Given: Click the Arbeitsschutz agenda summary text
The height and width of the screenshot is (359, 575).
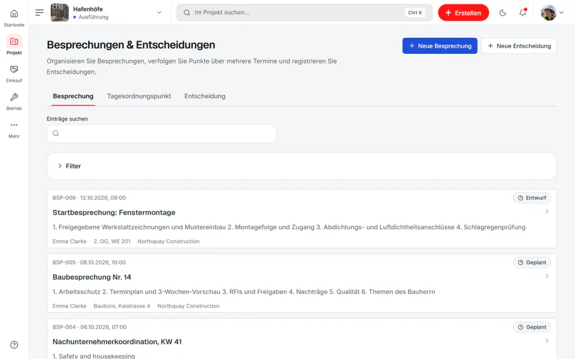Looking at the screenshot, I should (x=244, y=292).
